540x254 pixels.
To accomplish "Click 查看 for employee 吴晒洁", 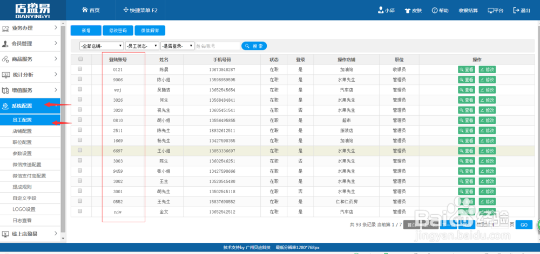I will [x=467, y=89].
